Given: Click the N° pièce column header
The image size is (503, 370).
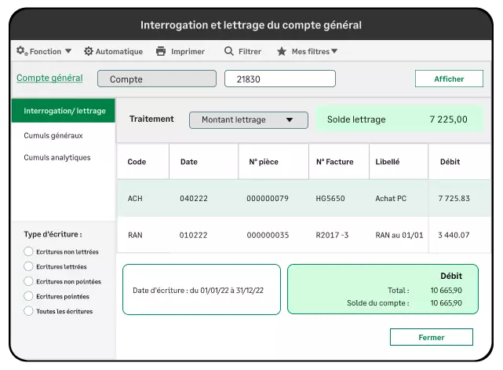Looking at the screenshot, I should tap(274, 162).
